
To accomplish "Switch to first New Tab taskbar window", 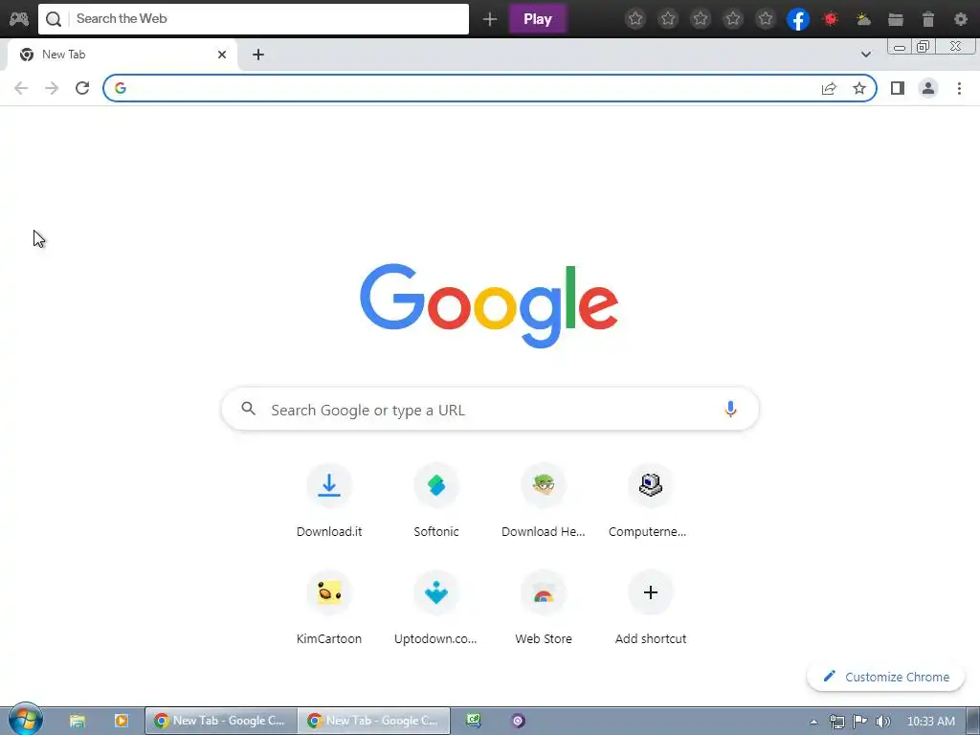I will 221,721.
